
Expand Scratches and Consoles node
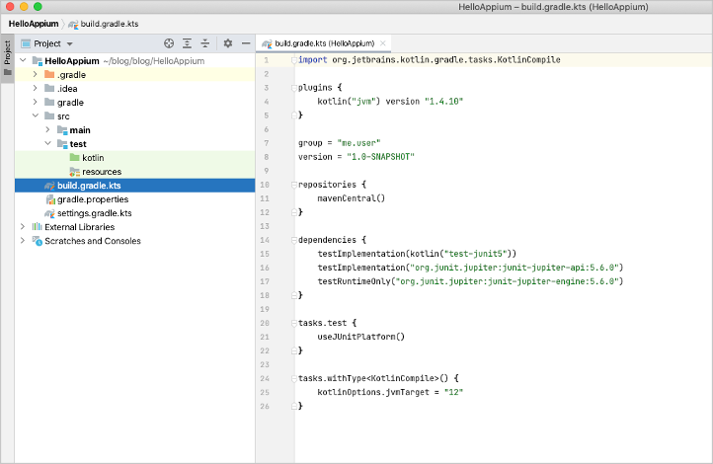tap(23, 241)
